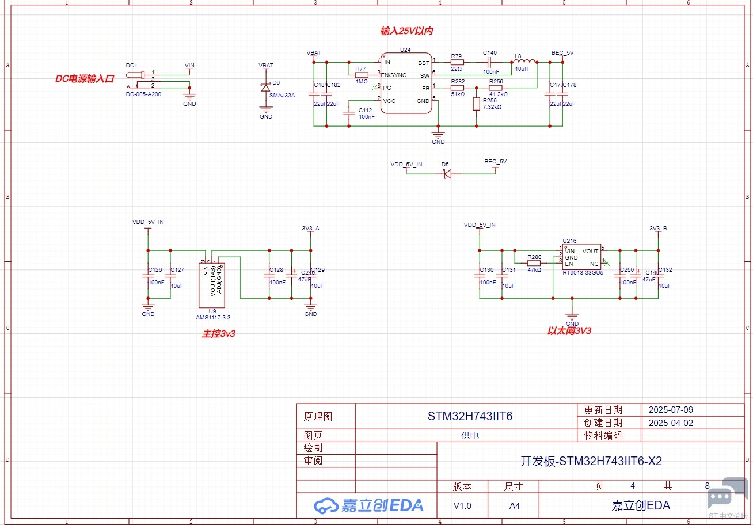Select the 7.32kΩ resistor value
753x525 pixels.
tap(492, 107)
